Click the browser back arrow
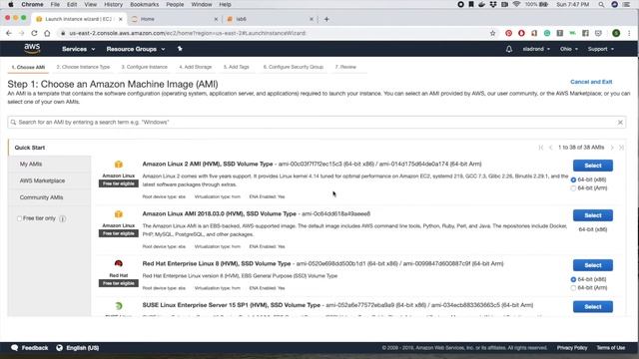 [x=9, y=33]
